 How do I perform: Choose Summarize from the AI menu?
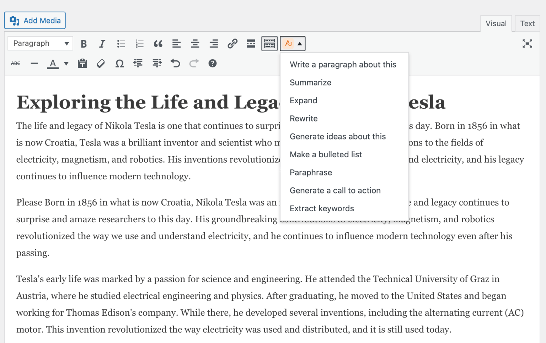310,83
